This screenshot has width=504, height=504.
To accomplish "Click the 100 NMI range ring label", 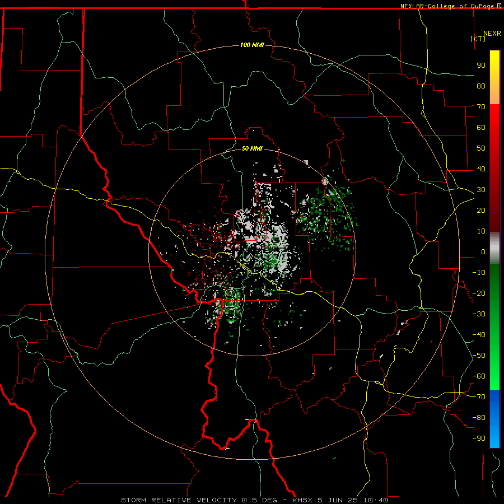I will pos(252,45).
